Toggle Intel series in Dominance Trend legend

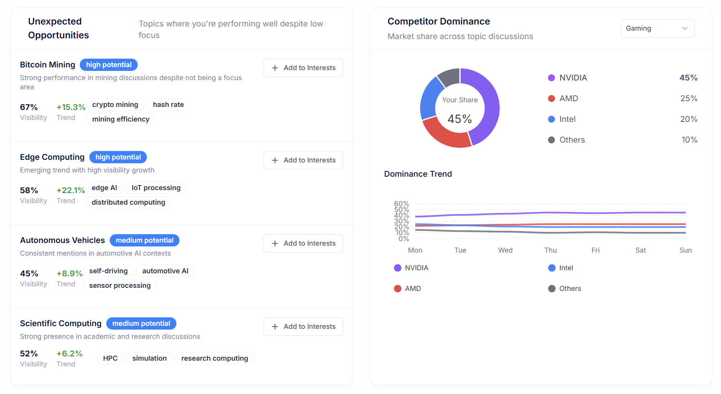click(561, 268)
